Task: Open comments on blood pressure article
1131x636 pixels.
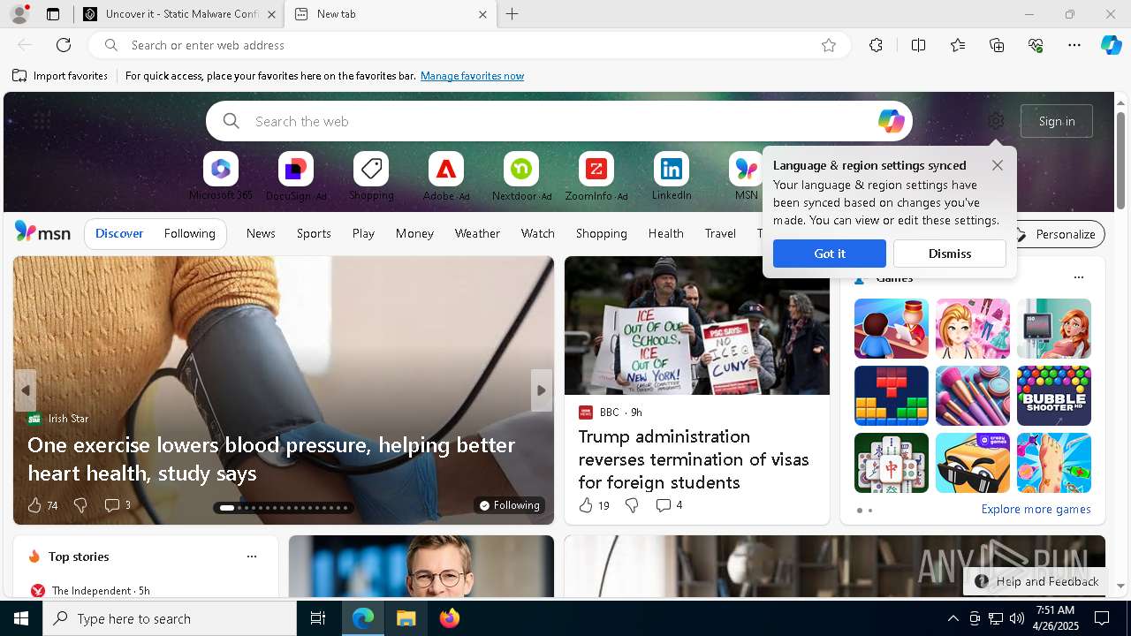Action: click(x=118, y=505)
